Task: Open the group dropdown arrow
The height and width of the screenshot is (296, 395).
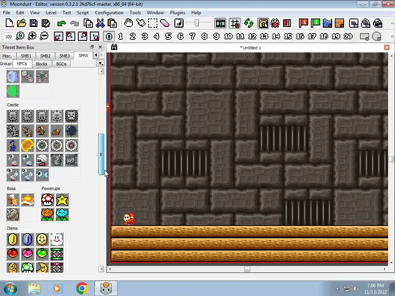Action: 101,64
